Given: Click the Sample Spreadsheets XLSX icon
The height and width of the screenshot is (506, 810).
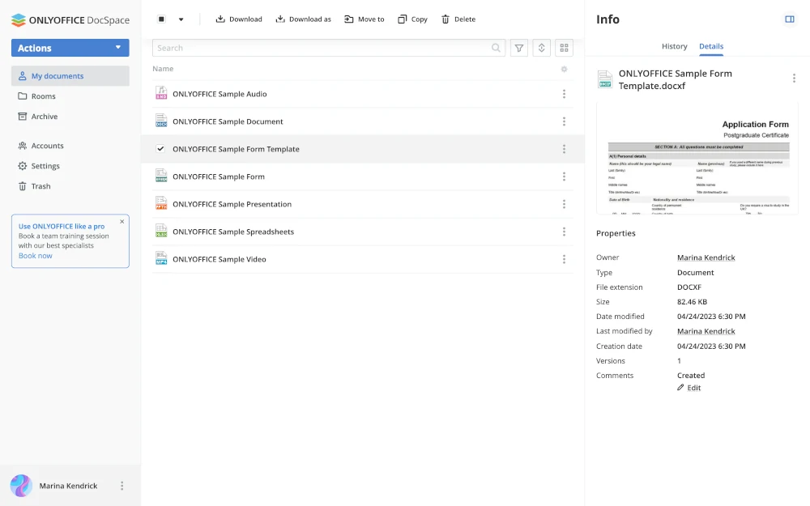Looking at the screenshot, I should pos(161,231).
